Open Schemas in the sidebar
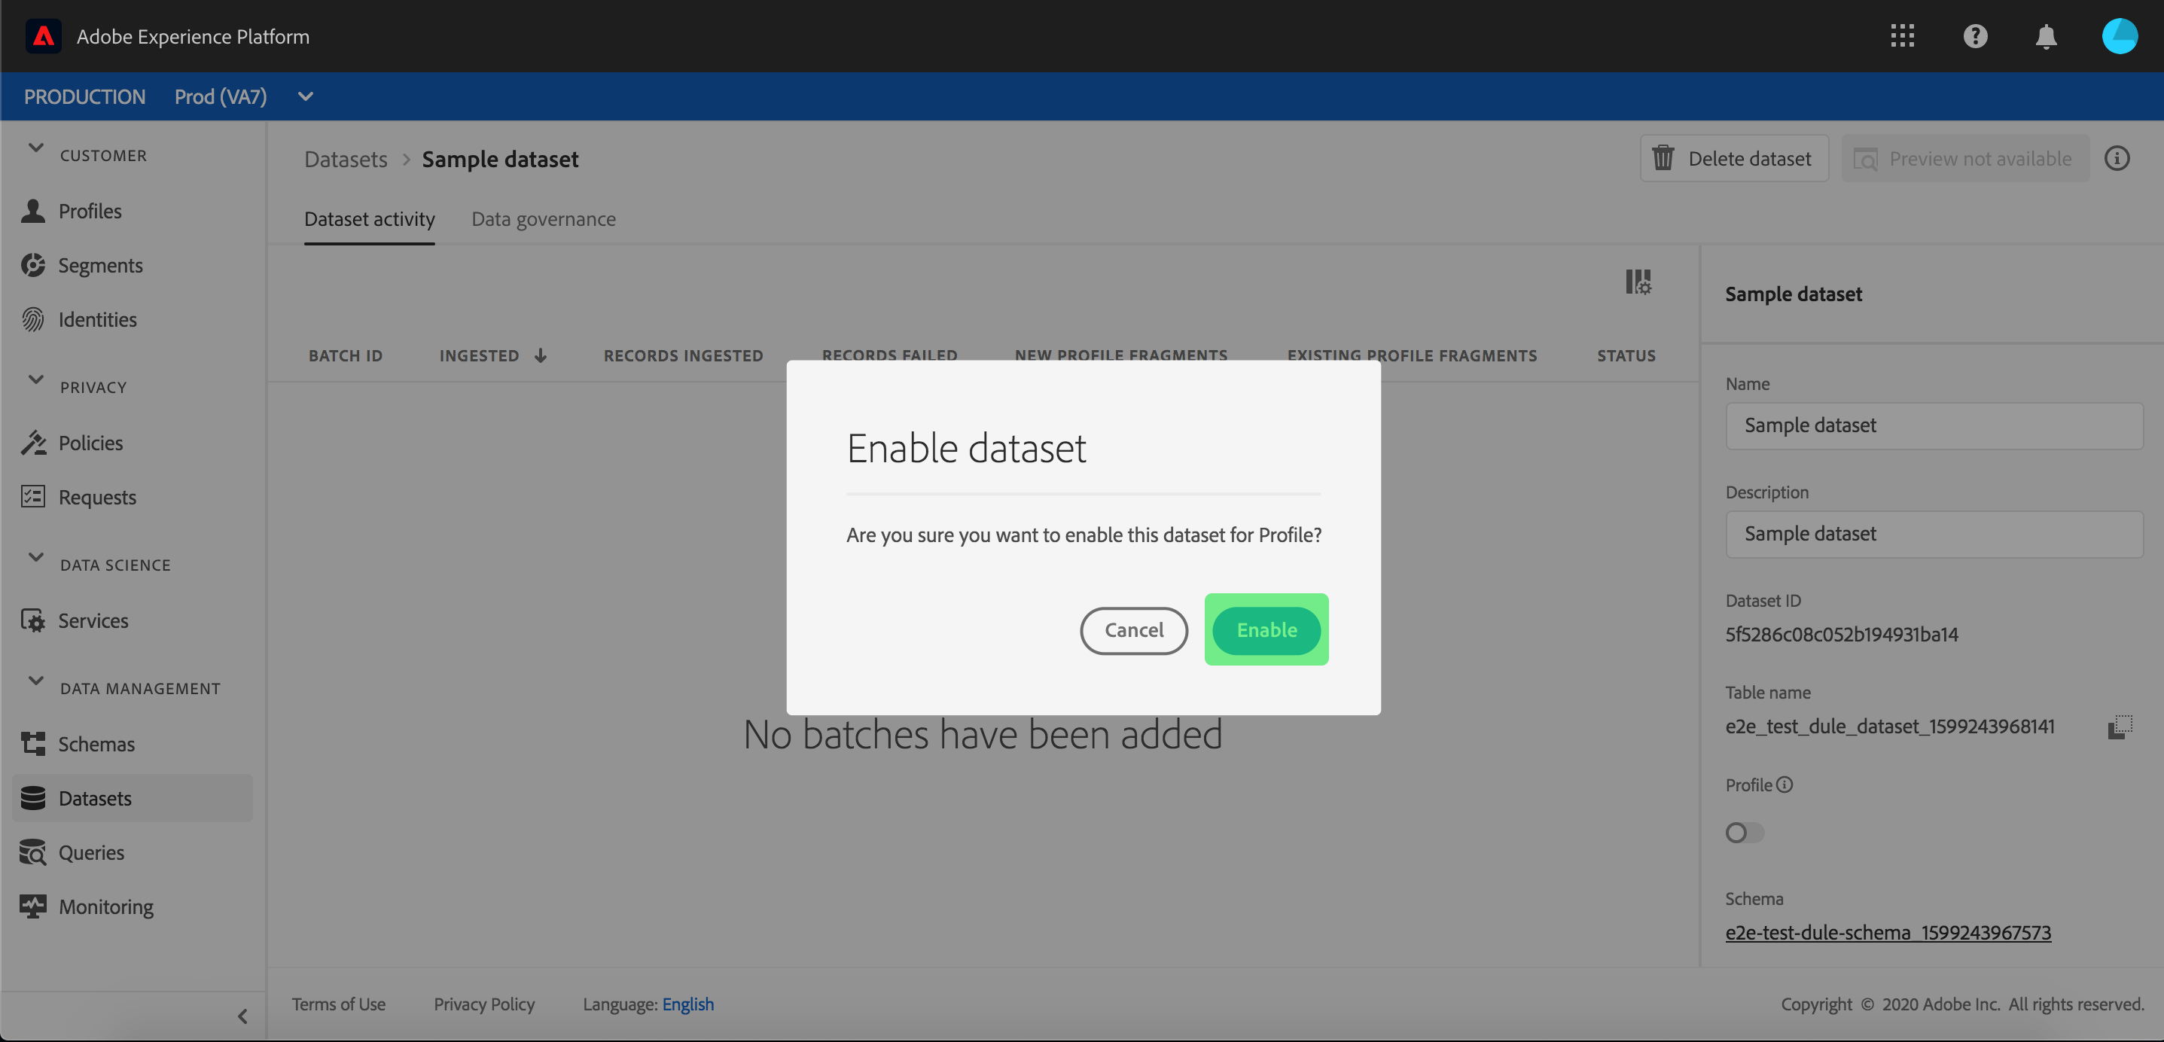This screenshot has width=2164, height=1042. click(x=96, y=744)
